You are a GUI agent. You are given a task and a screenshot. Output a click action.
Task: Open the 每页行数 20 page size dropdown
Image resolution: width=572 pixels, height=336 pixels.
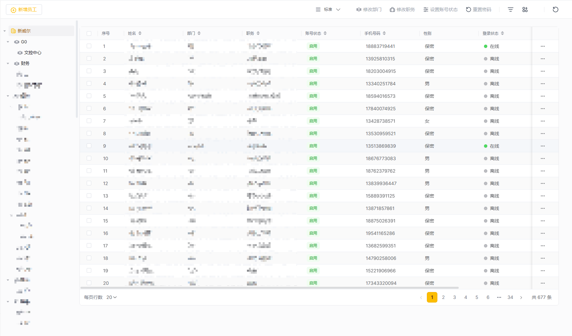point(112,297)
